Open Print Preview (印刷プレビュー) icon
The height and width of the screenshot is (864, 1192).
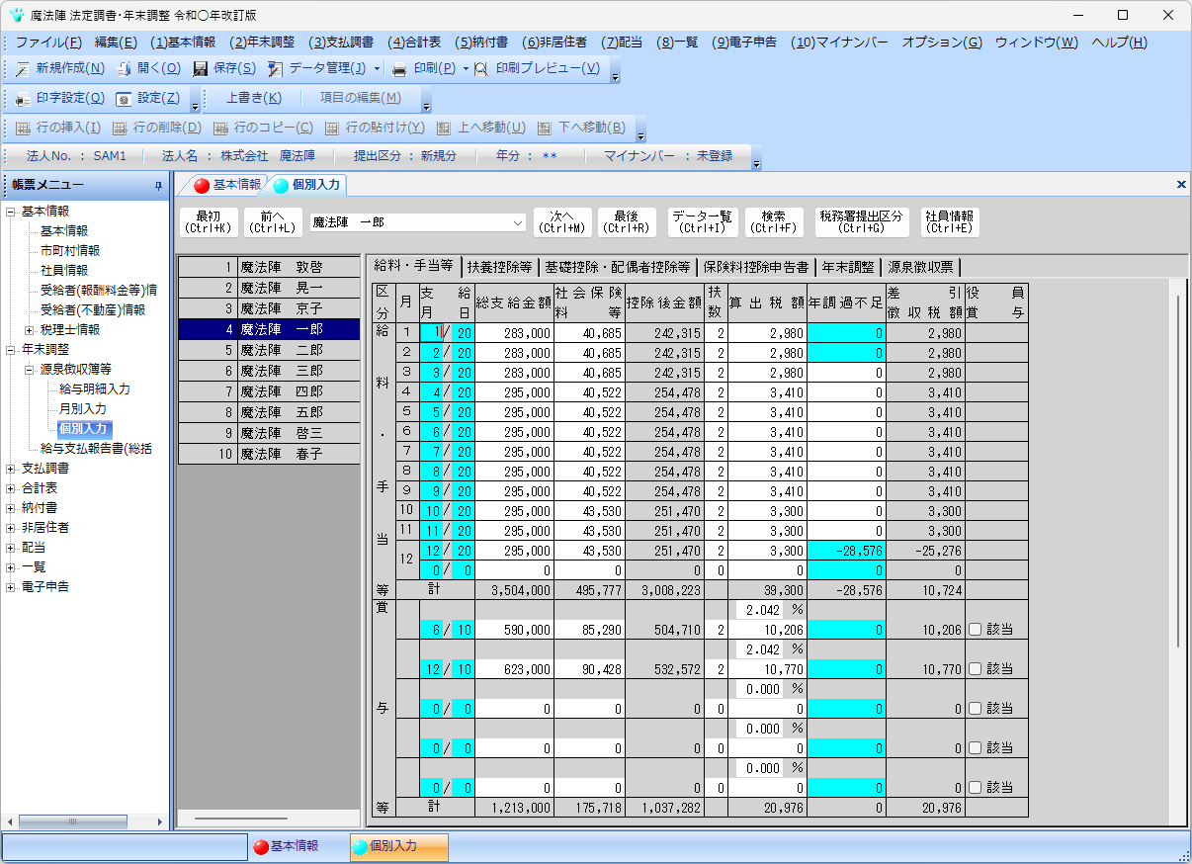pos(481,69)
